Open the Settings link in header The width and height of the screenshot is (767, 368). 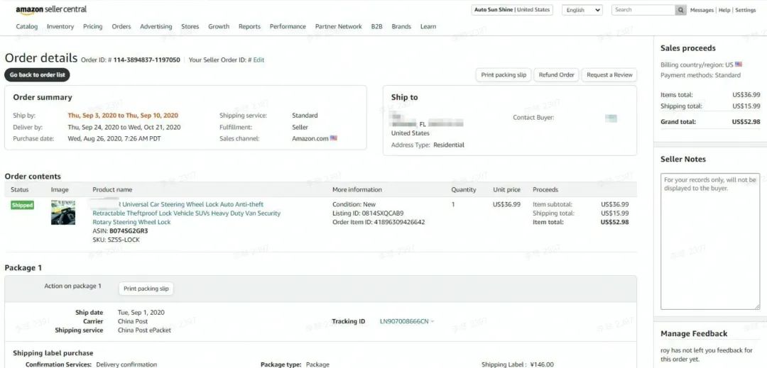[745, 11]
